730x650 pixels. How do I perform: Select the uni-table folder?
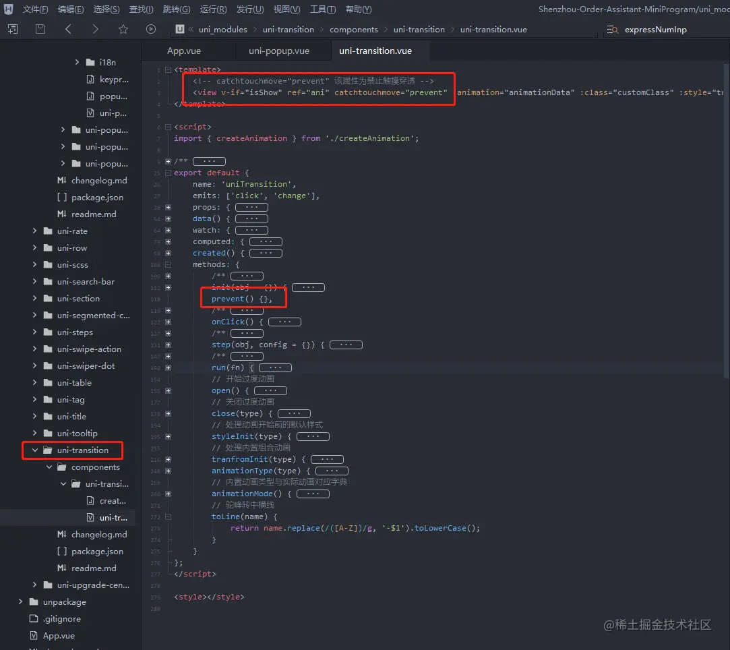[74, 382]
